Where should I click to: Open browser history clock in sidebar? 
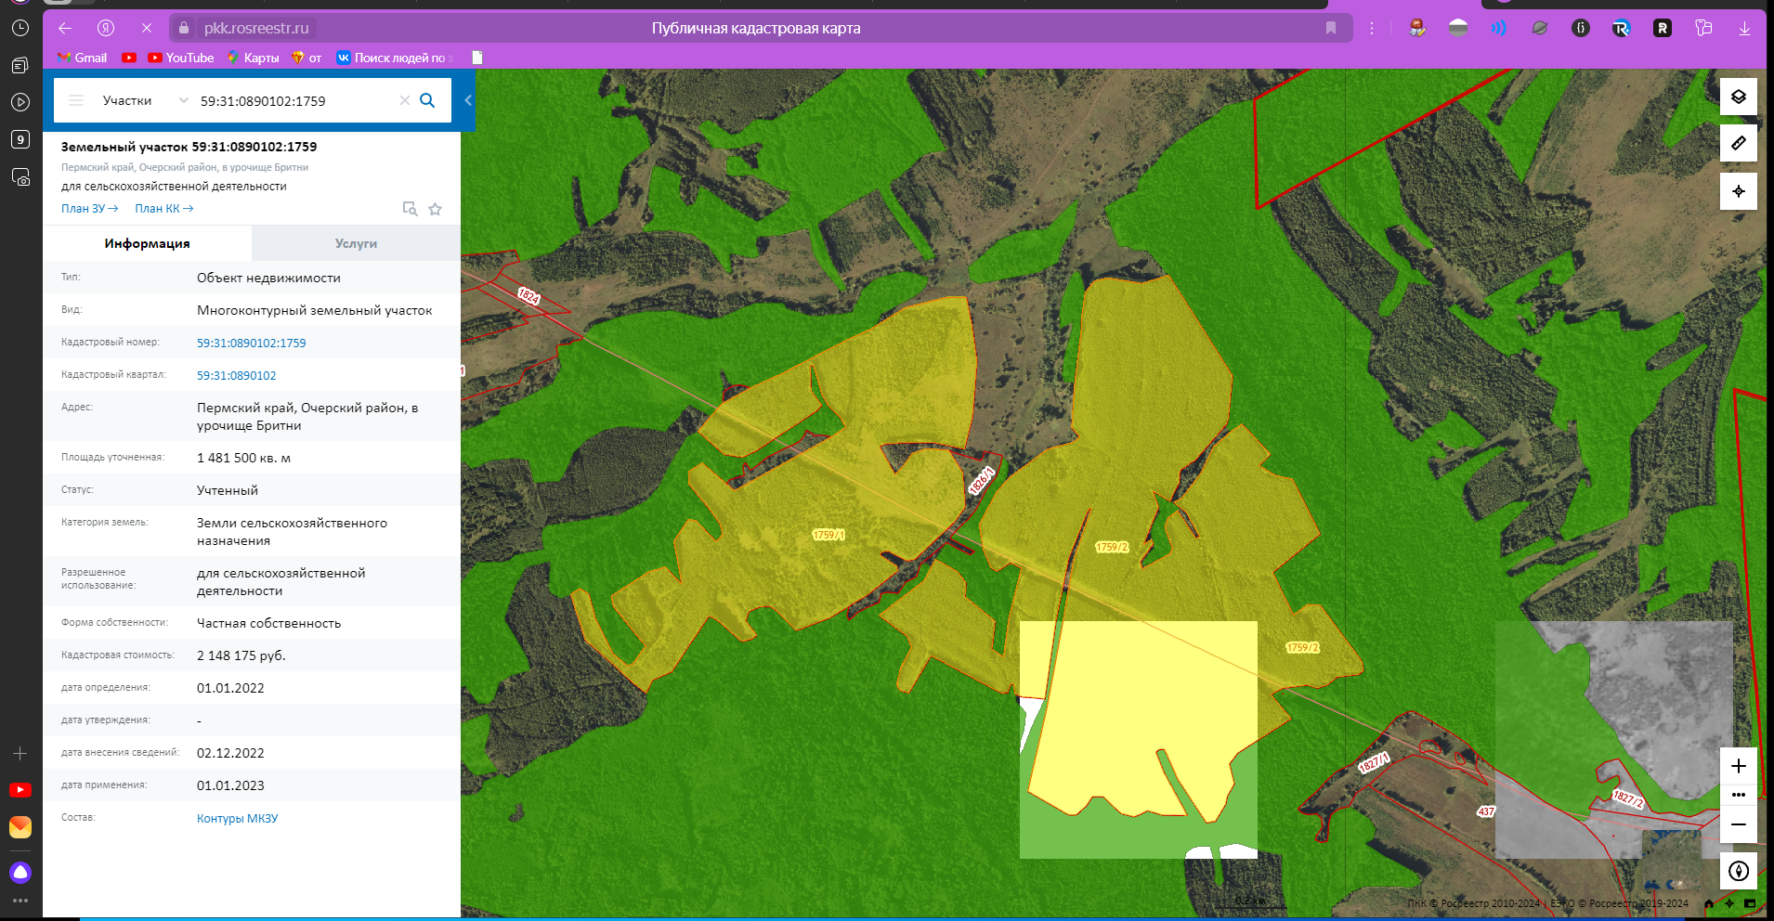point(20,28)
